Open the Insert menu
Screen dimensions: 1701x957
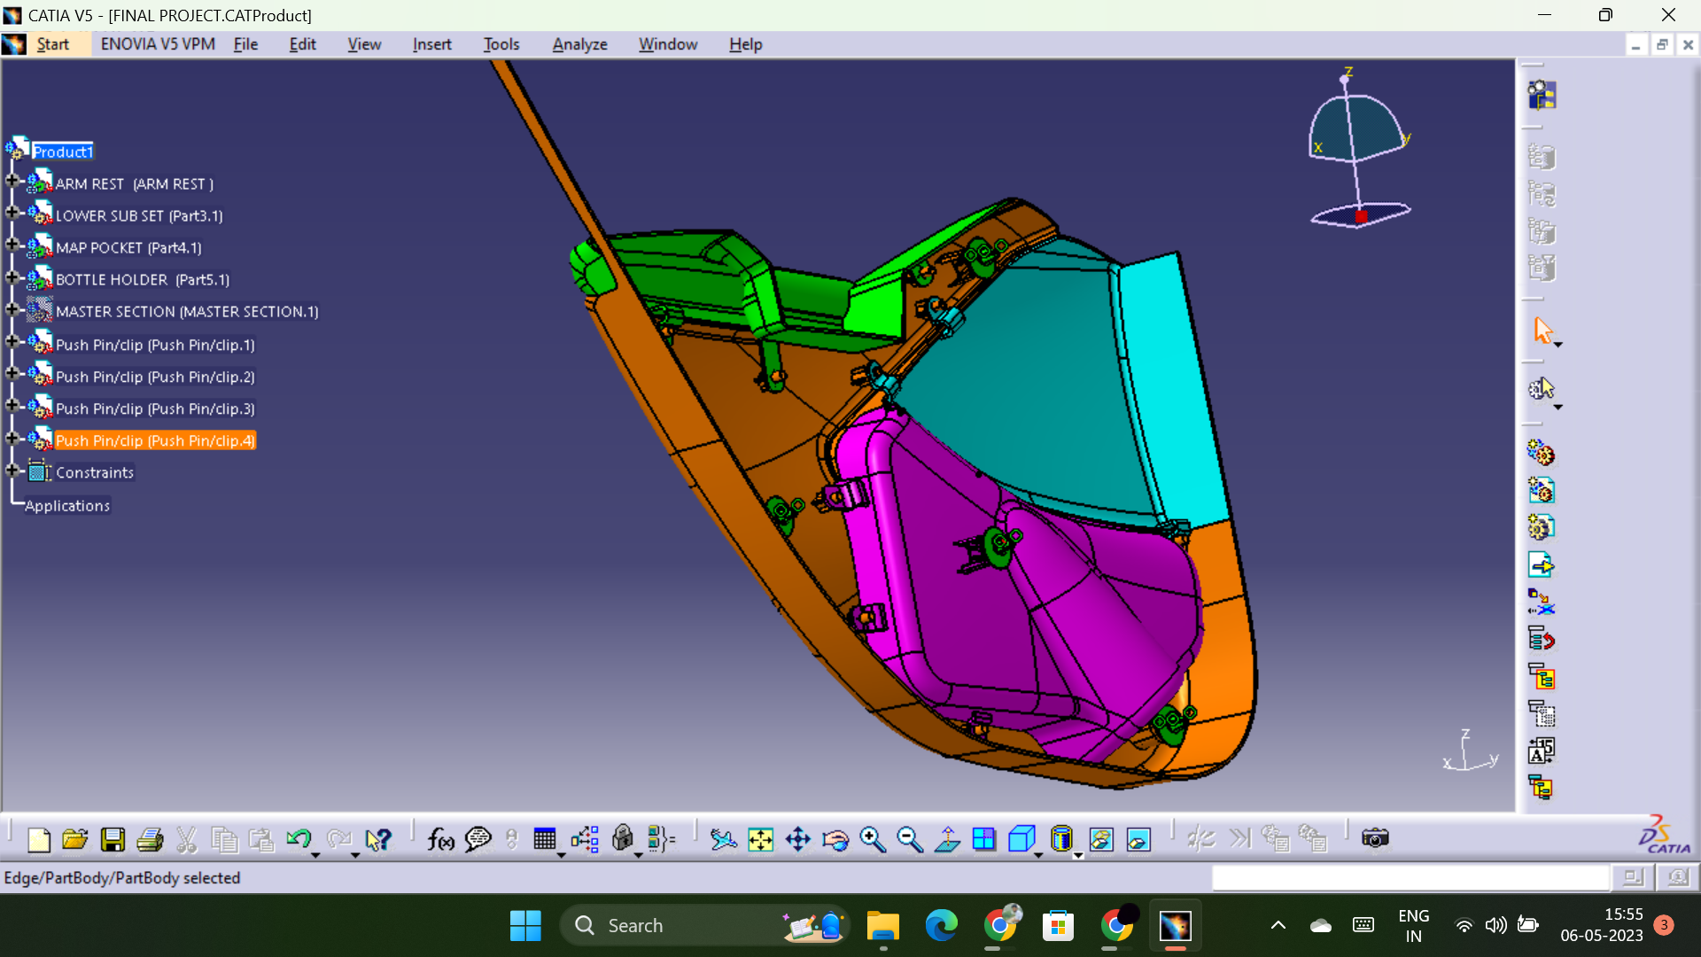(431, 44)
